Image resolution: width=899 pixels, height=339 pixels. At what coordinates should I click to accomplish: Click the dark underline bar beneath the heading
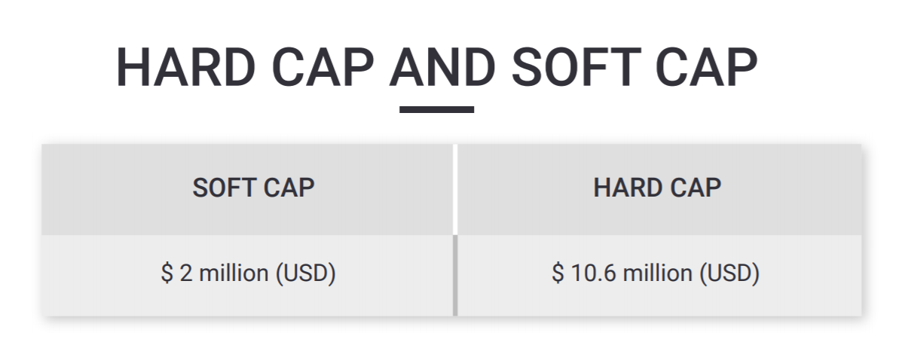click(436, 109)
